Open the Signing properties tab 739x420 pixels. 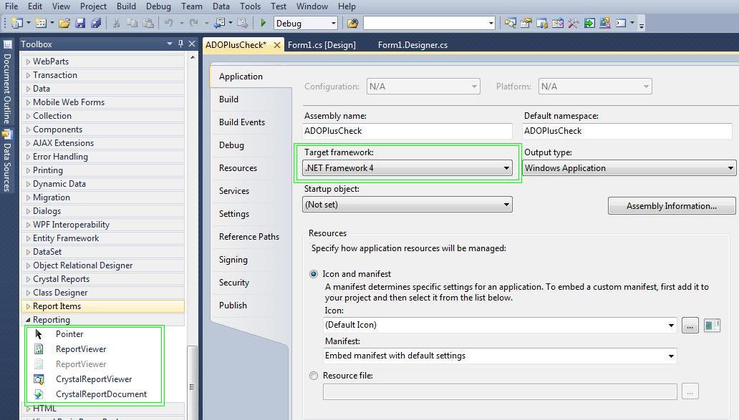[233, 260]
